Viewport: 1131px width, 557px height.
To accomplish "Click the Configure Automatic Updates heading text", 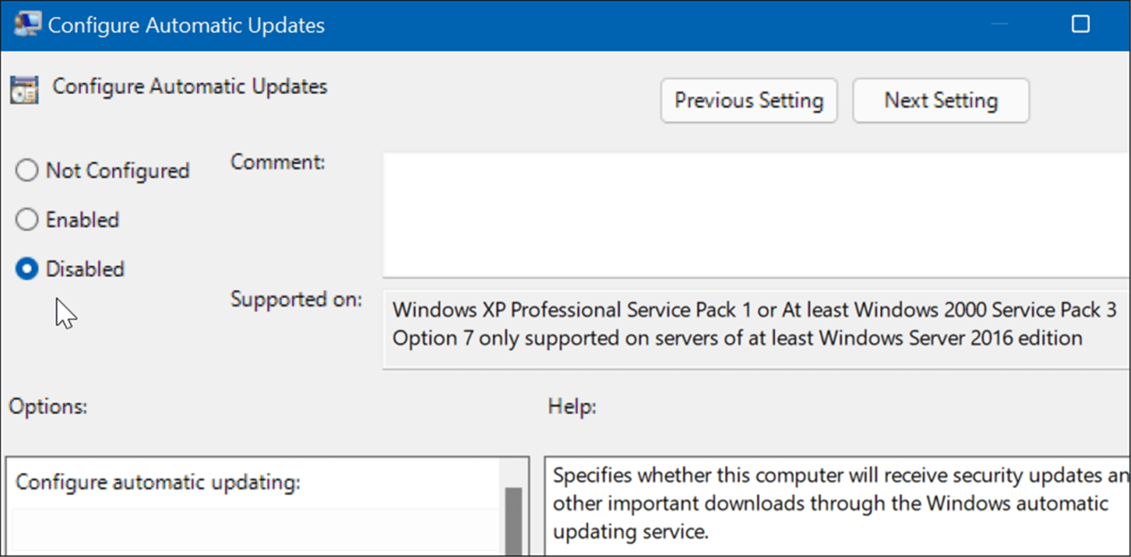I will 190,86.
